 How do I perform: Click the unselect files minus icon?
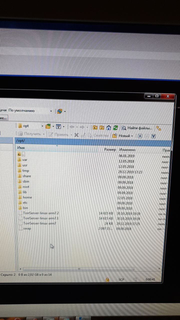[147, 136]
